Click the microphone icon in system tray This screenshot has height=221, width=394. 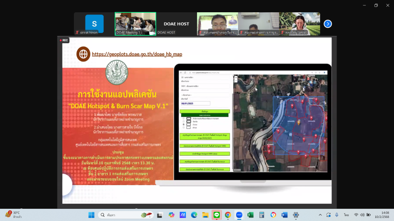[x=337, y=215]
